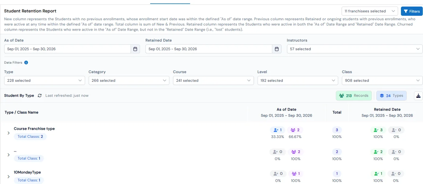423x184 pixels.
Task: Open the As of Date calendar icon
Action: click(x=135, y=49)
